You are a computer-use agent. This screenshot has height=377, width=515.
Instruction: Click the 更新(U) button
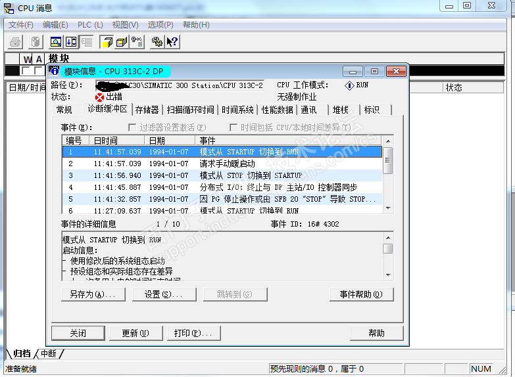coord(136,334)
